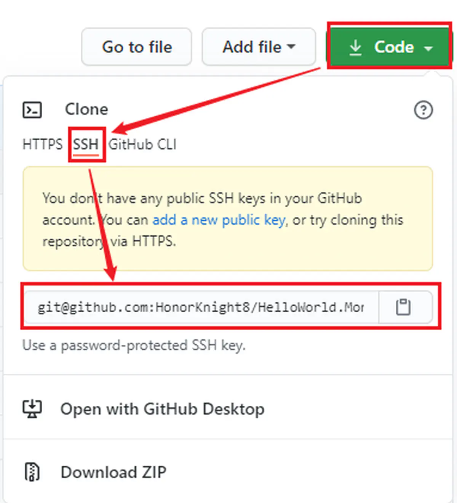The image size is (457, 503).
Task: Follow the add a new public key link
Action: (x=219, y=220)
